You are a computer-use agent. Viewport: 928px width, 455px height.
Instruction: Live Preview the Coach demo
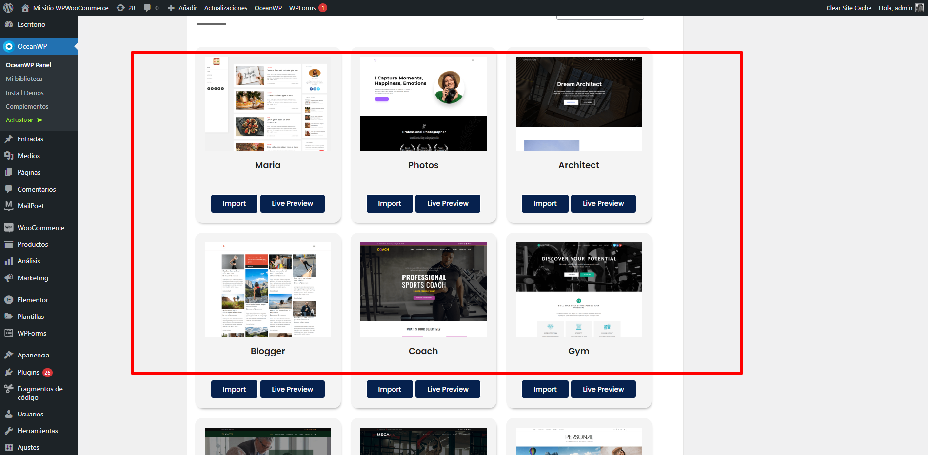click(x=448, y=389)
